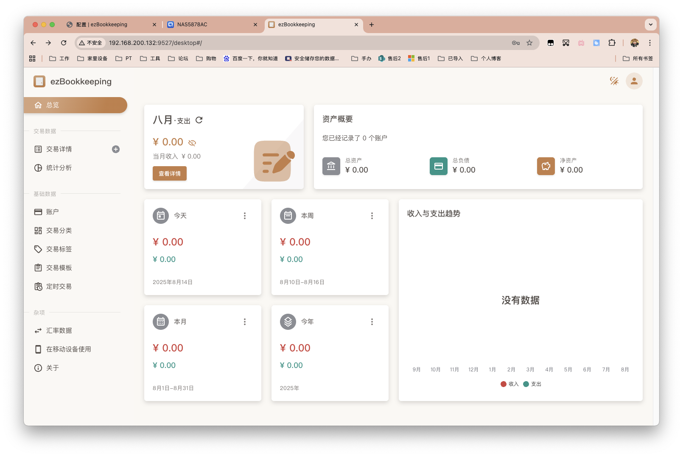This screenshot has height=457, width=683.
Task: Click the 支出 legend color marker
Action: 527,384
